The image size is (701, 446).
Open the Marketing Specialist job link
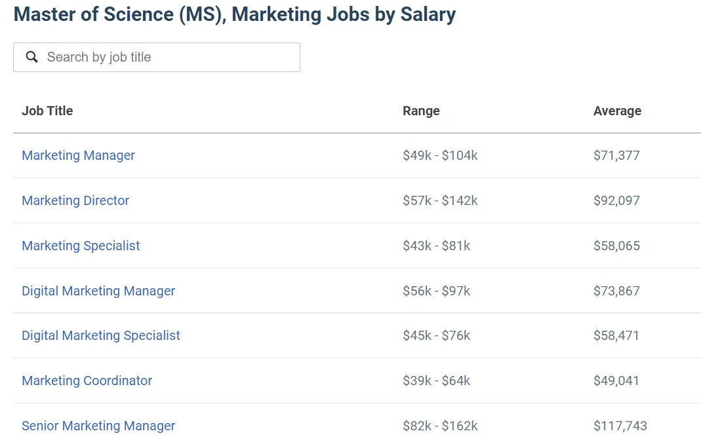coord(81,246)
